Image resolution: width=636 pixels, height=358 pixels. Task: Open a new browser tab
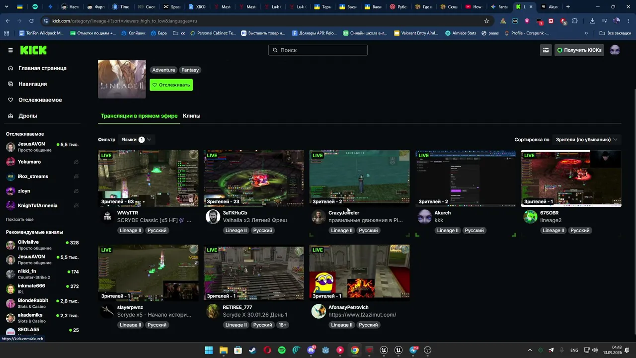[568, 7]
